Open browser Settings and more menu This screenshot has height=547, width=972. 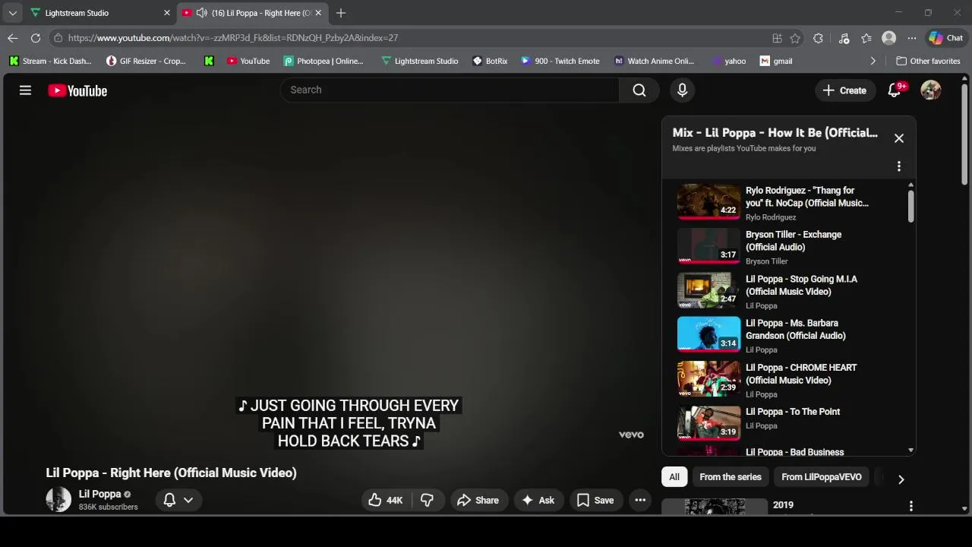[x=912, y=38]
